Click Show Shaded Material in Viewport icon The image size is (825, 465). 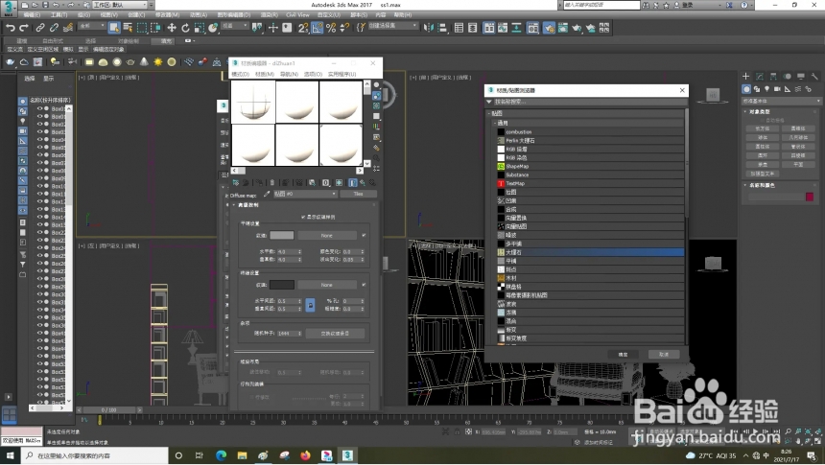pyautogui.click(x=340, y=182)
